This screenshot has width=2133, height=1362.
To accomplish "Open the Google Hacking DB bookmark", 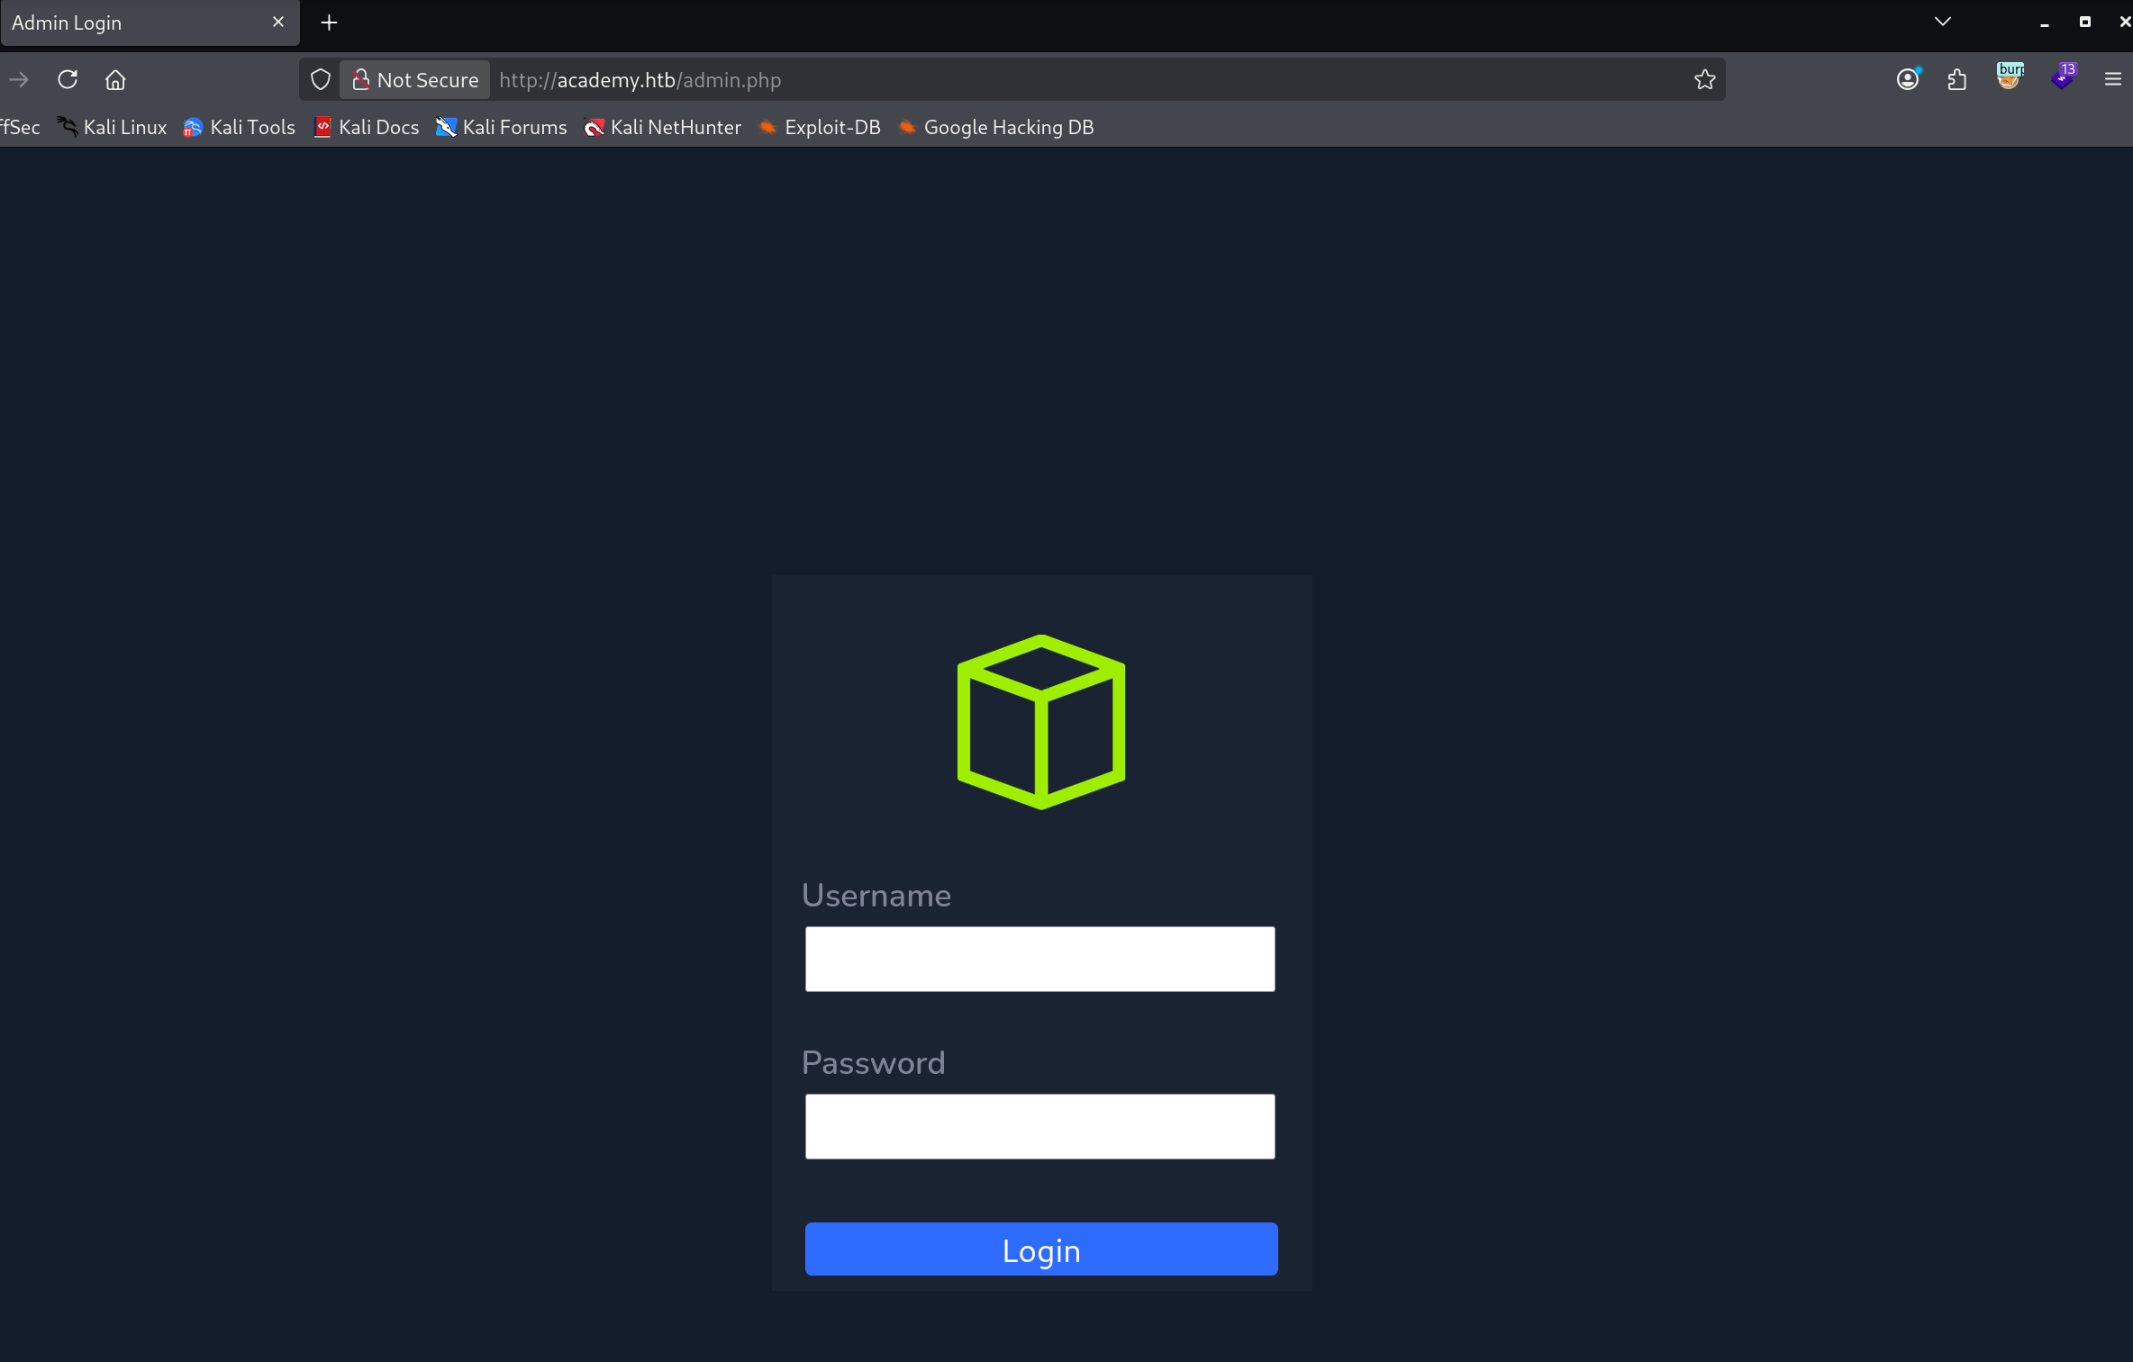I will click(x=996, y=127).
